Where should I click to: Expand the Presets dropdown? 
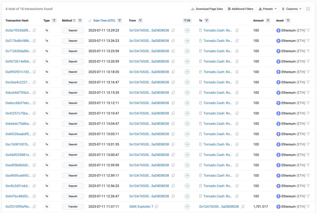[x=268, y=9]
